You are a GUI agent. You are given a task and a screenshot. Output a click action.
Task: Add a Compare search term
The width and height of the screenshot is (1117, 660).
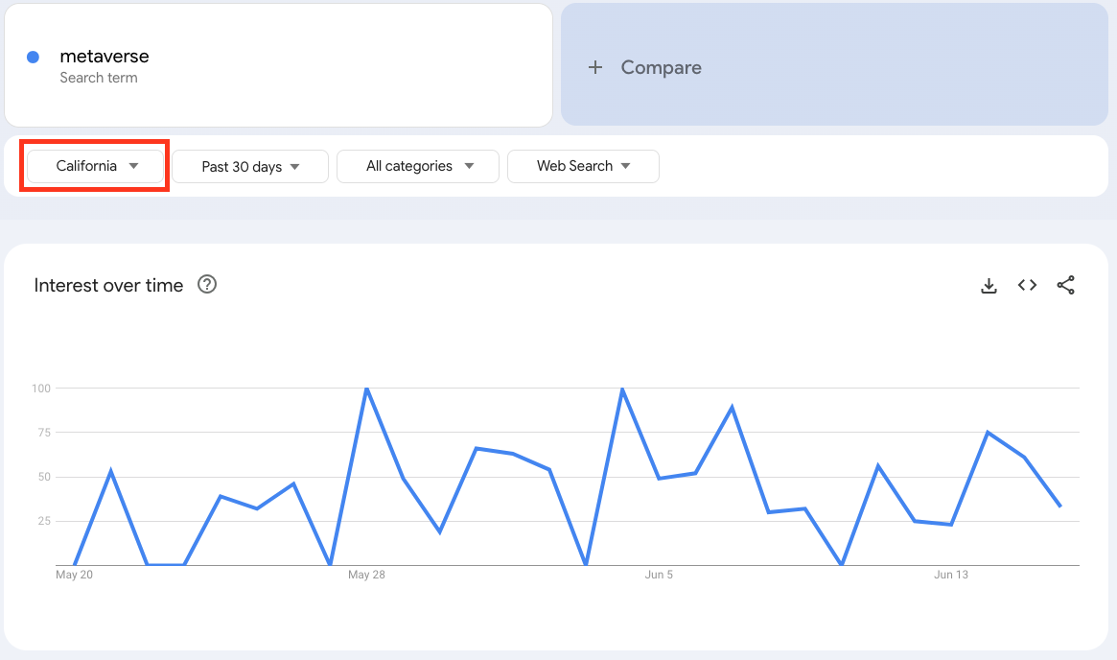tap(834, 65)
